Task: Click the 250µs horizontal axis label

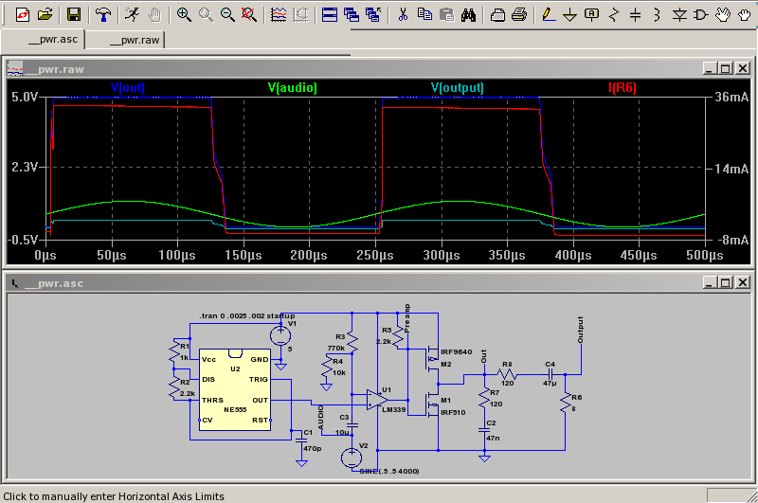Action: [375, 255]
